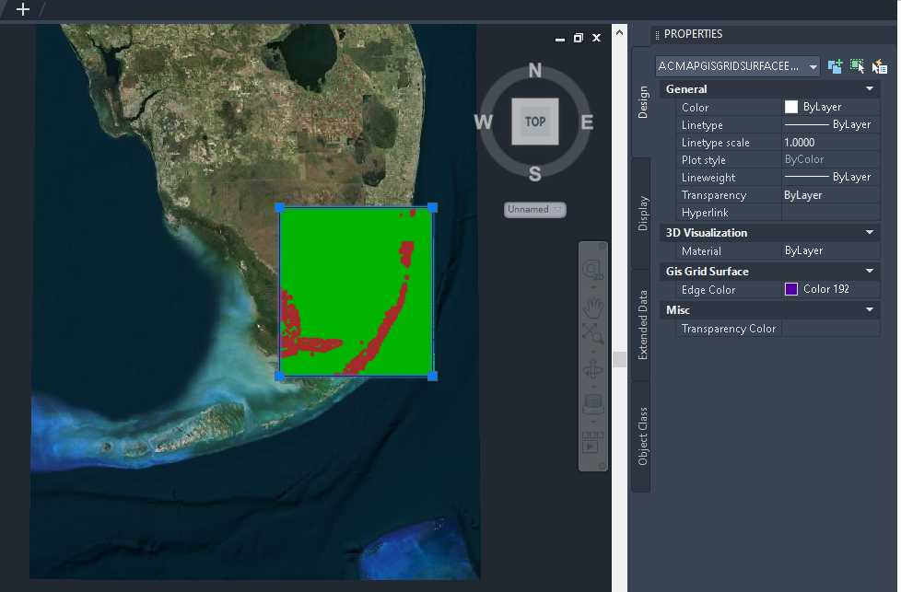Collapse the General properties section
Image resolution: width=901 pixels, height=592 pixels.
click(x=868, y=88)
